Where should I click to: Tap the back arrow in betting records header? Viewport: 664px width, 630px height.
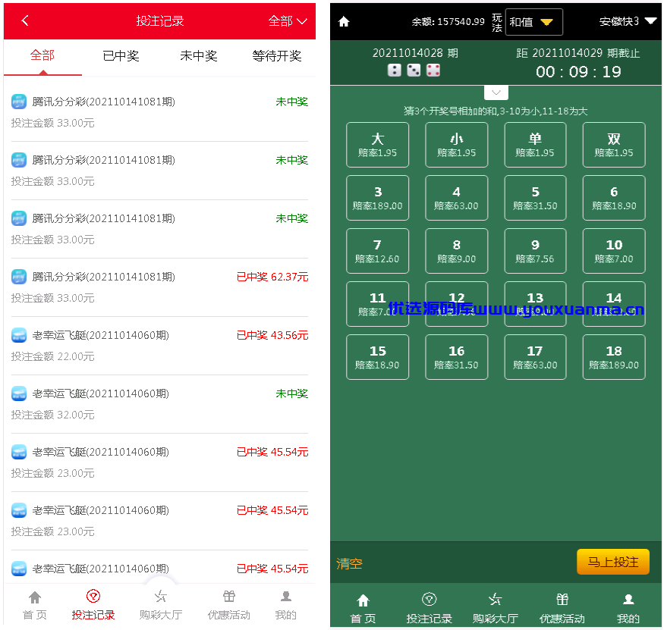(25, 20)
